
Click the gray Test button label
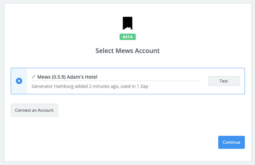tap(224, 81)
